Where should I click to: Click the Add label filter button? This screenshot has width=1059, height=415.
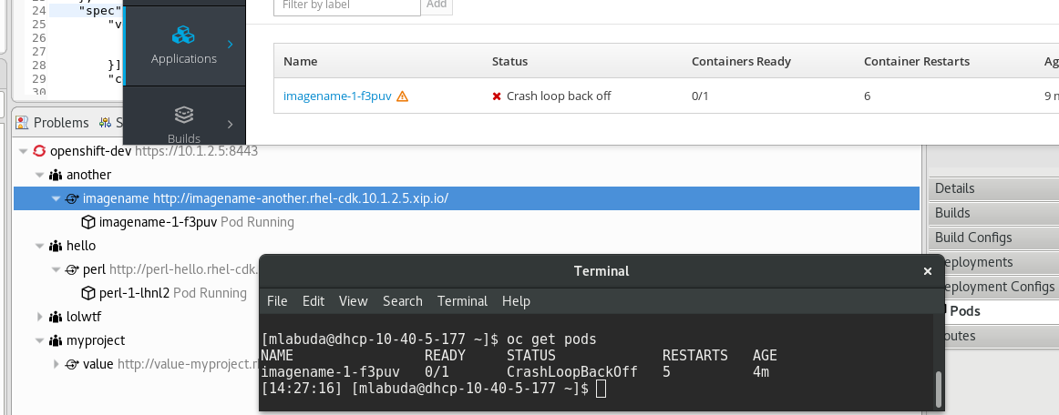tap(437, 5)
